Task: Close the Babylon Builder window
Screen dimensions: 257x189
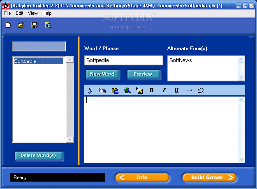Action: click(252, 6)
